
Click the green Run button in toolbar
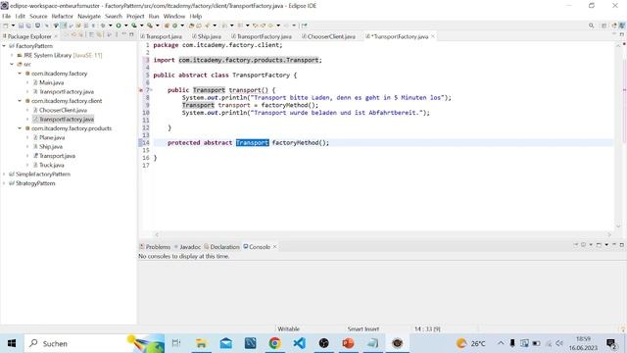pyautogui.click(x=119, y=25)
